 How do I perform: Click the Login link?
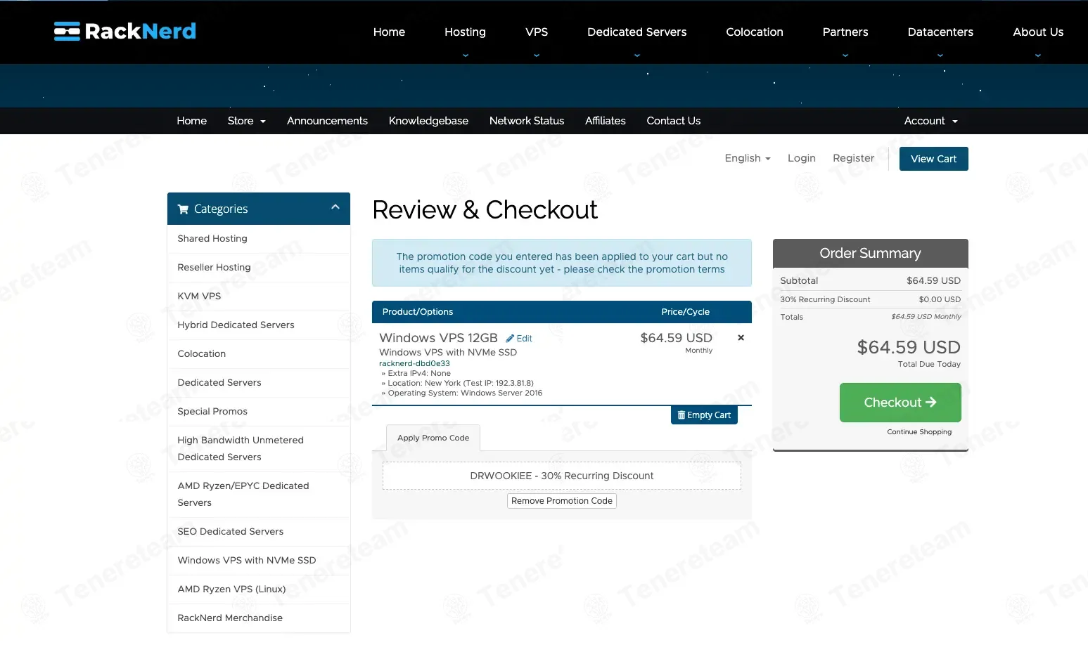click(802, 158)
